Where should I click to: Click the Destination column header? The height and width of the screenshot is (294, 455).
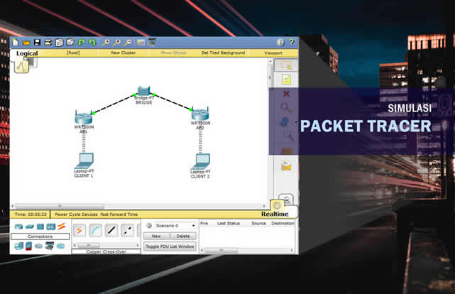283,223
